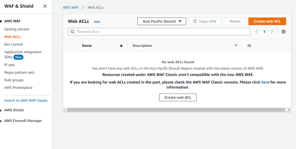The width and height of the screenshot is (296, 149).
Task: Sort by Name column ascending arrow
Action: click(x=121, y=46)
